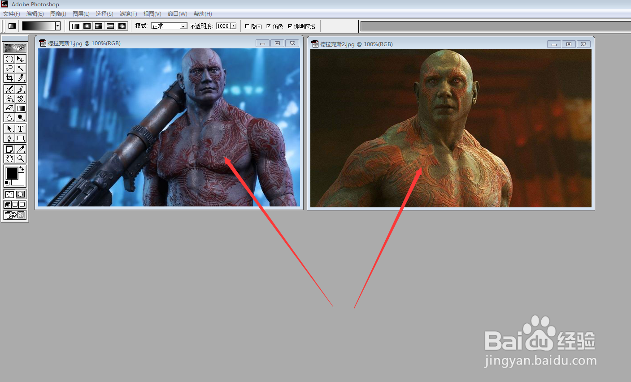Choose Reflected gradient style
Image resolution: width=631 pixels, height=382 pixels.
click(x=110, y=26)
